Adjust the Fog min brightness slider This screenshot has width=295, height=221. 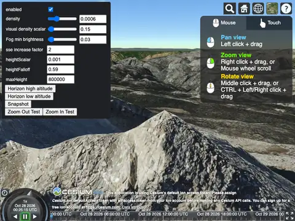pyautogui.click(x=62, y=39)
